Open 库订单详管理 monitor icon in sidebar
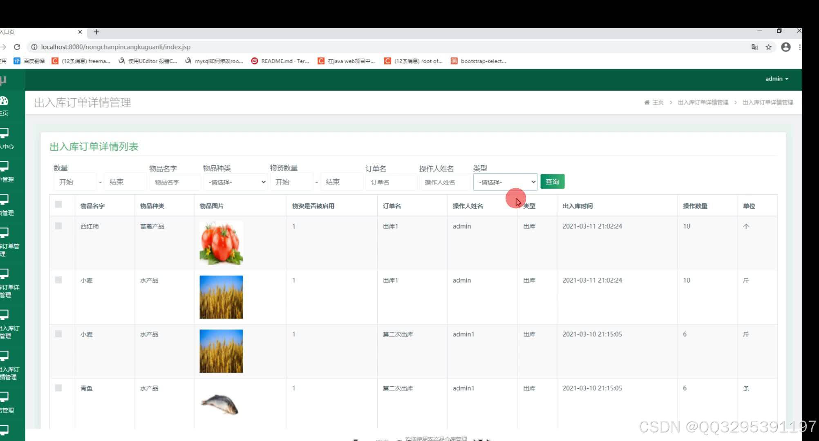The width and height of the screenshot is (819, 441). click(x=4, y=274)
